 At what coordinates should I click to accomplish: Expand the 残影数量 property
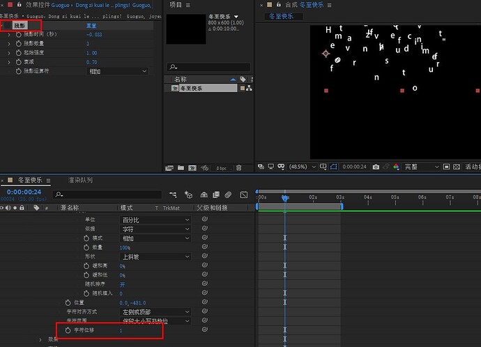click(9, 44)
